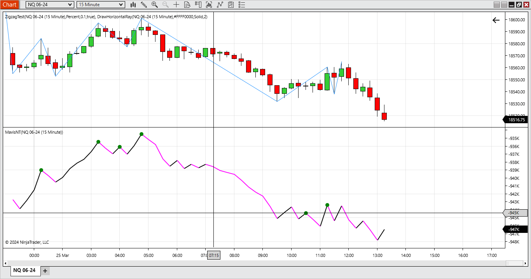Click the 07:15 crosshair time label
The image size is (531, 279).
pyautogui.click(x=214, y=255)
